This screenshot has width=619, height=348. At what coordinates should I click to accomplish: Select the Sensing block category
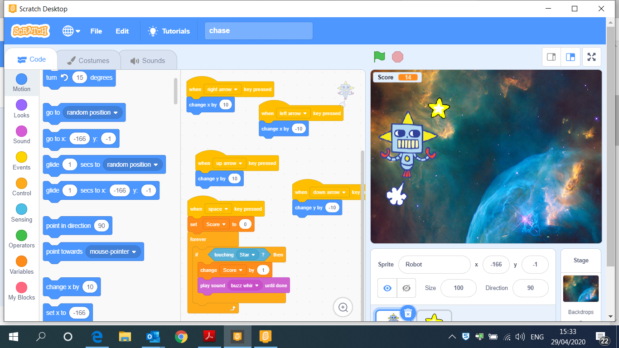pos(21,213)
